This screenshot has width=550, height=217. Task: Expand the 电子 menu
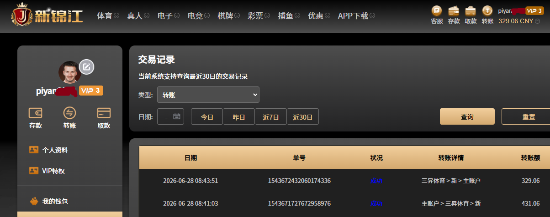169,15
